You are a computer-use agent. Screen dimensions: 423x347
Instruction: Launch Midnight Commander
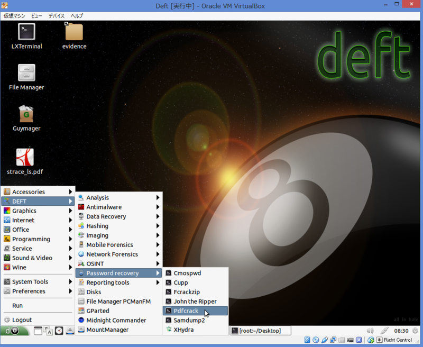(118, 320)
